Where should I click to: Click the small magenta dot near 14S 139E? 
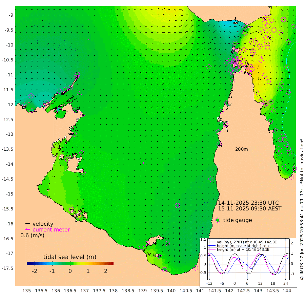click(x=144, y=163)
